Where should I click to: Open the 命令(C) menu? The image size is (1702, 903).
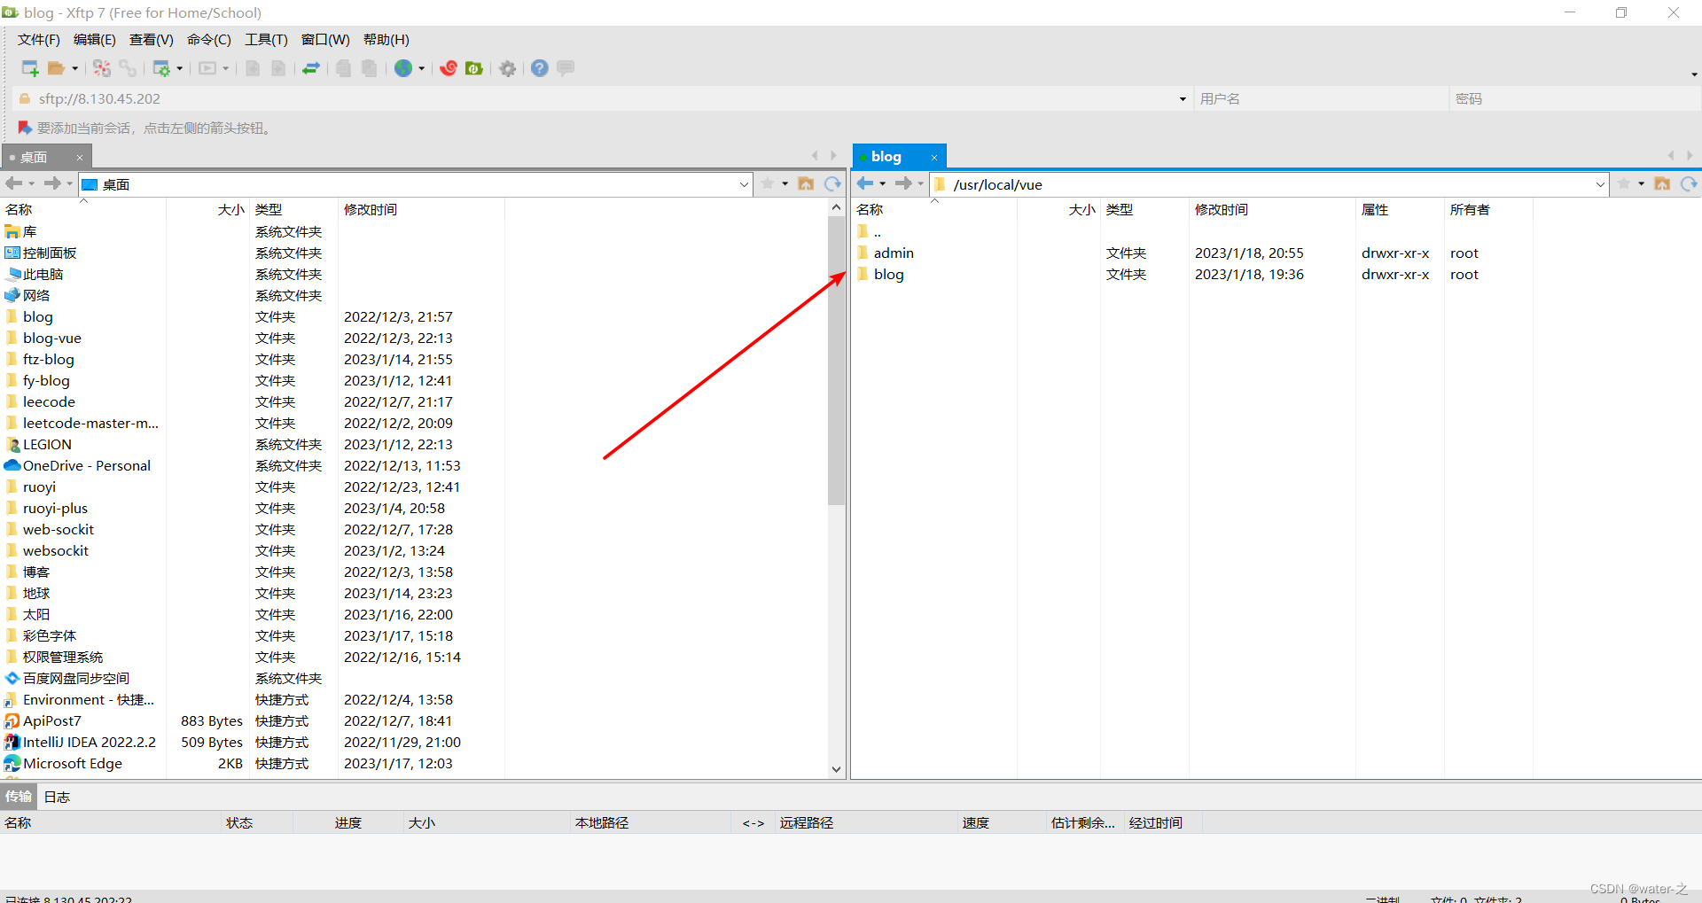coord(209,40)
